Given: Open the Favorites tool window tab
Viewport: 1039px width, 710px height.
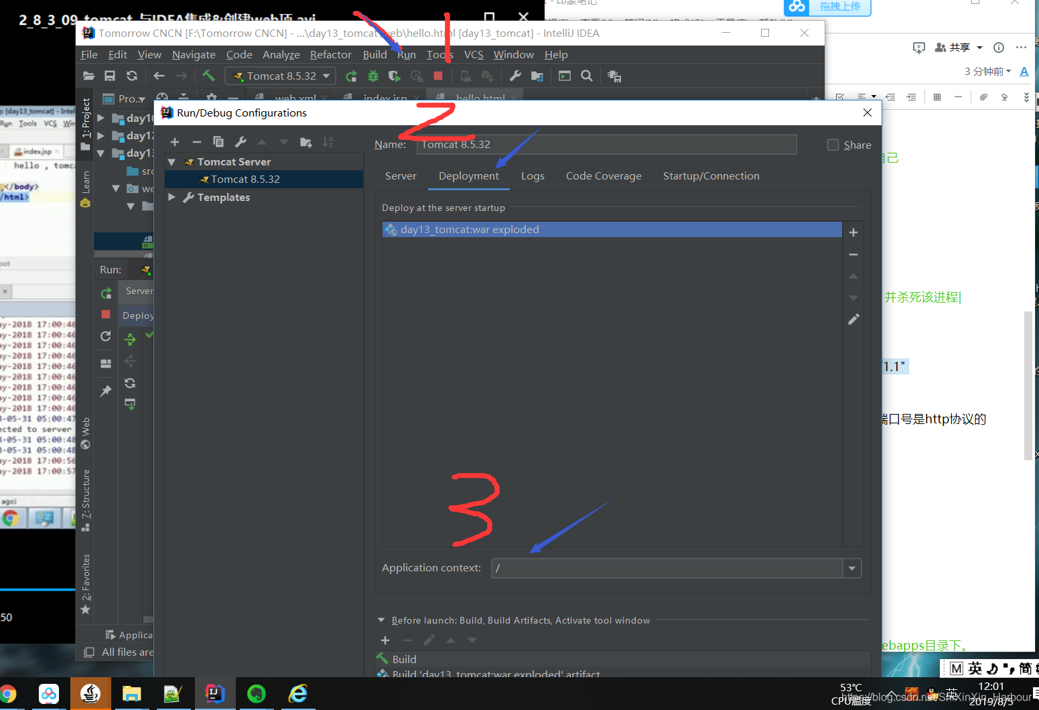Looking at the screenshot, I should pyautogui.click(x=86, y=584).
